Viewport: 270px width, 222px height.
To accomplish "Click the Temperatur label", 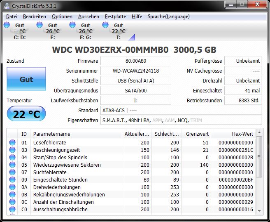I will 19,100.
